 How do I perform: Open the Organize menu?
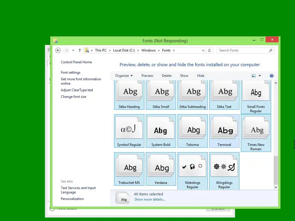pos(124,76)
